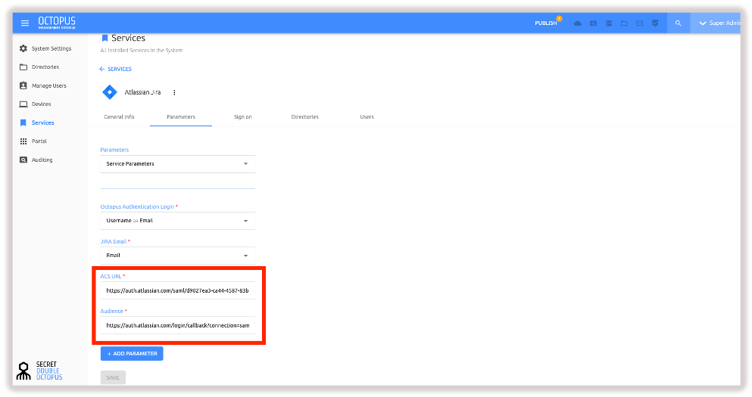Click the Services bookmark icon in sidebar
The image size is (752, 397).
[23, 123]
